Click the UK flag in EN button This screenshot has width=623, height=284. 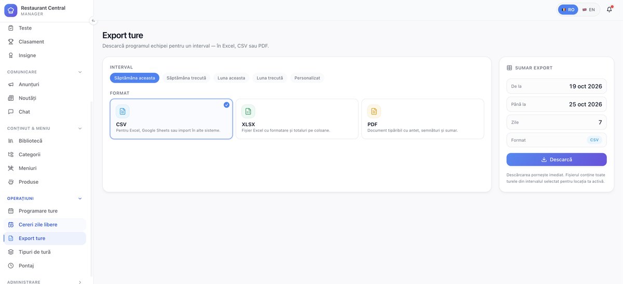click(585, 9)
